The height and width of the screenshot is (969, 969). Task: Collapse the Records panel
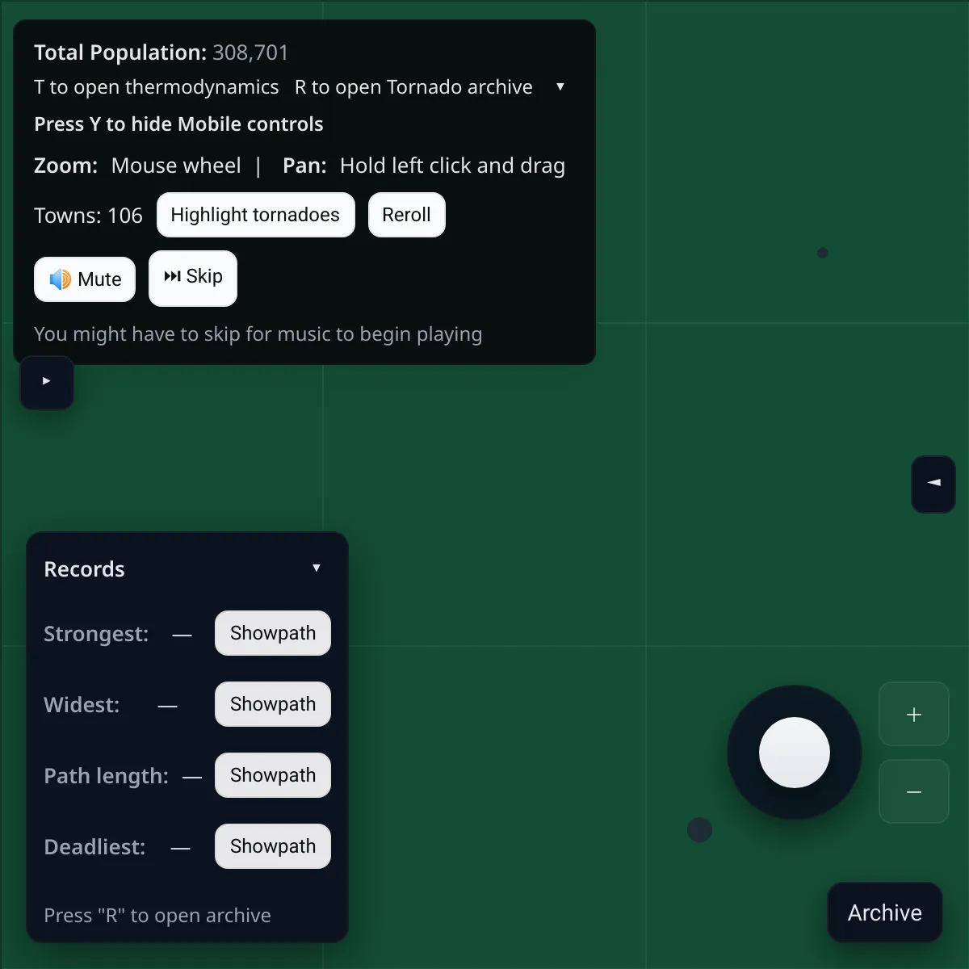click(x=317, y=568)
